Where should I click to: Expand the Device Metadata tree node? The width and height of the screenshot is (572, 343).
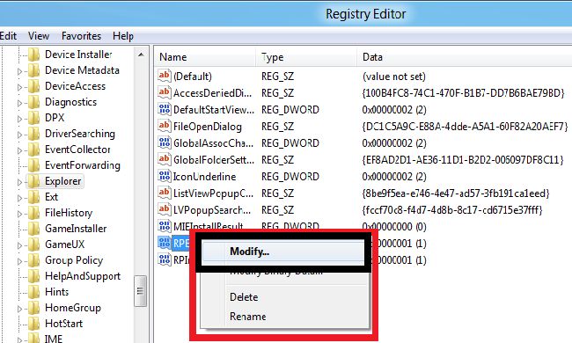coord(19,71)
